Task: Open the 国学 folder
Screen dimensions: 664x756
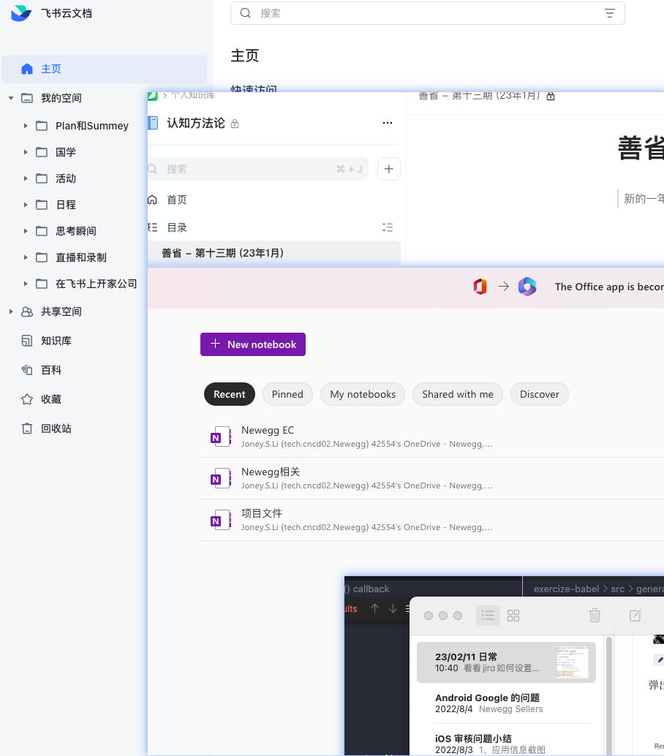Action: [x=66, y=152]
